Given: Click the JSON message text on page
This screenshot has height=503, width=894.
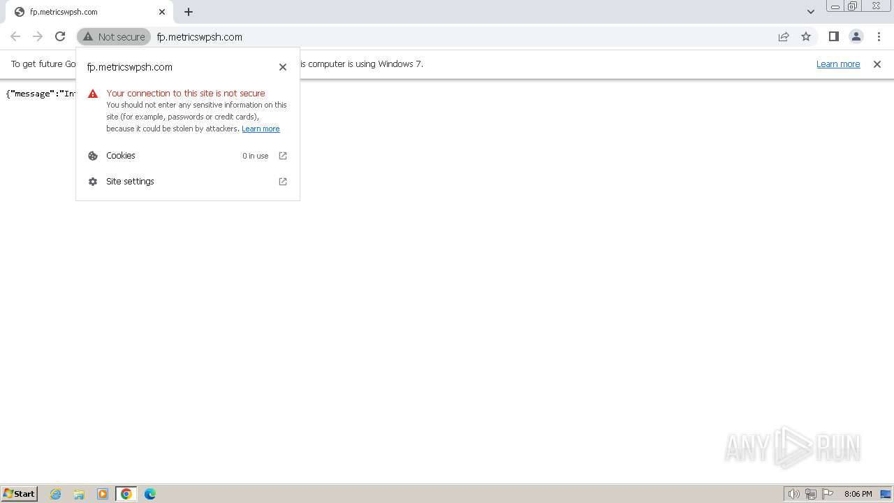Looking at the screenshot, I should (41, 94).
